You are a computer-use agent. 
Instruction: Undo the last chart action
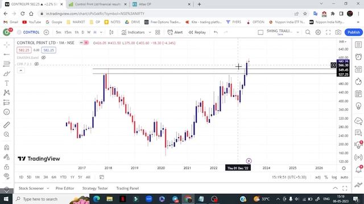(x=216, y=32)
